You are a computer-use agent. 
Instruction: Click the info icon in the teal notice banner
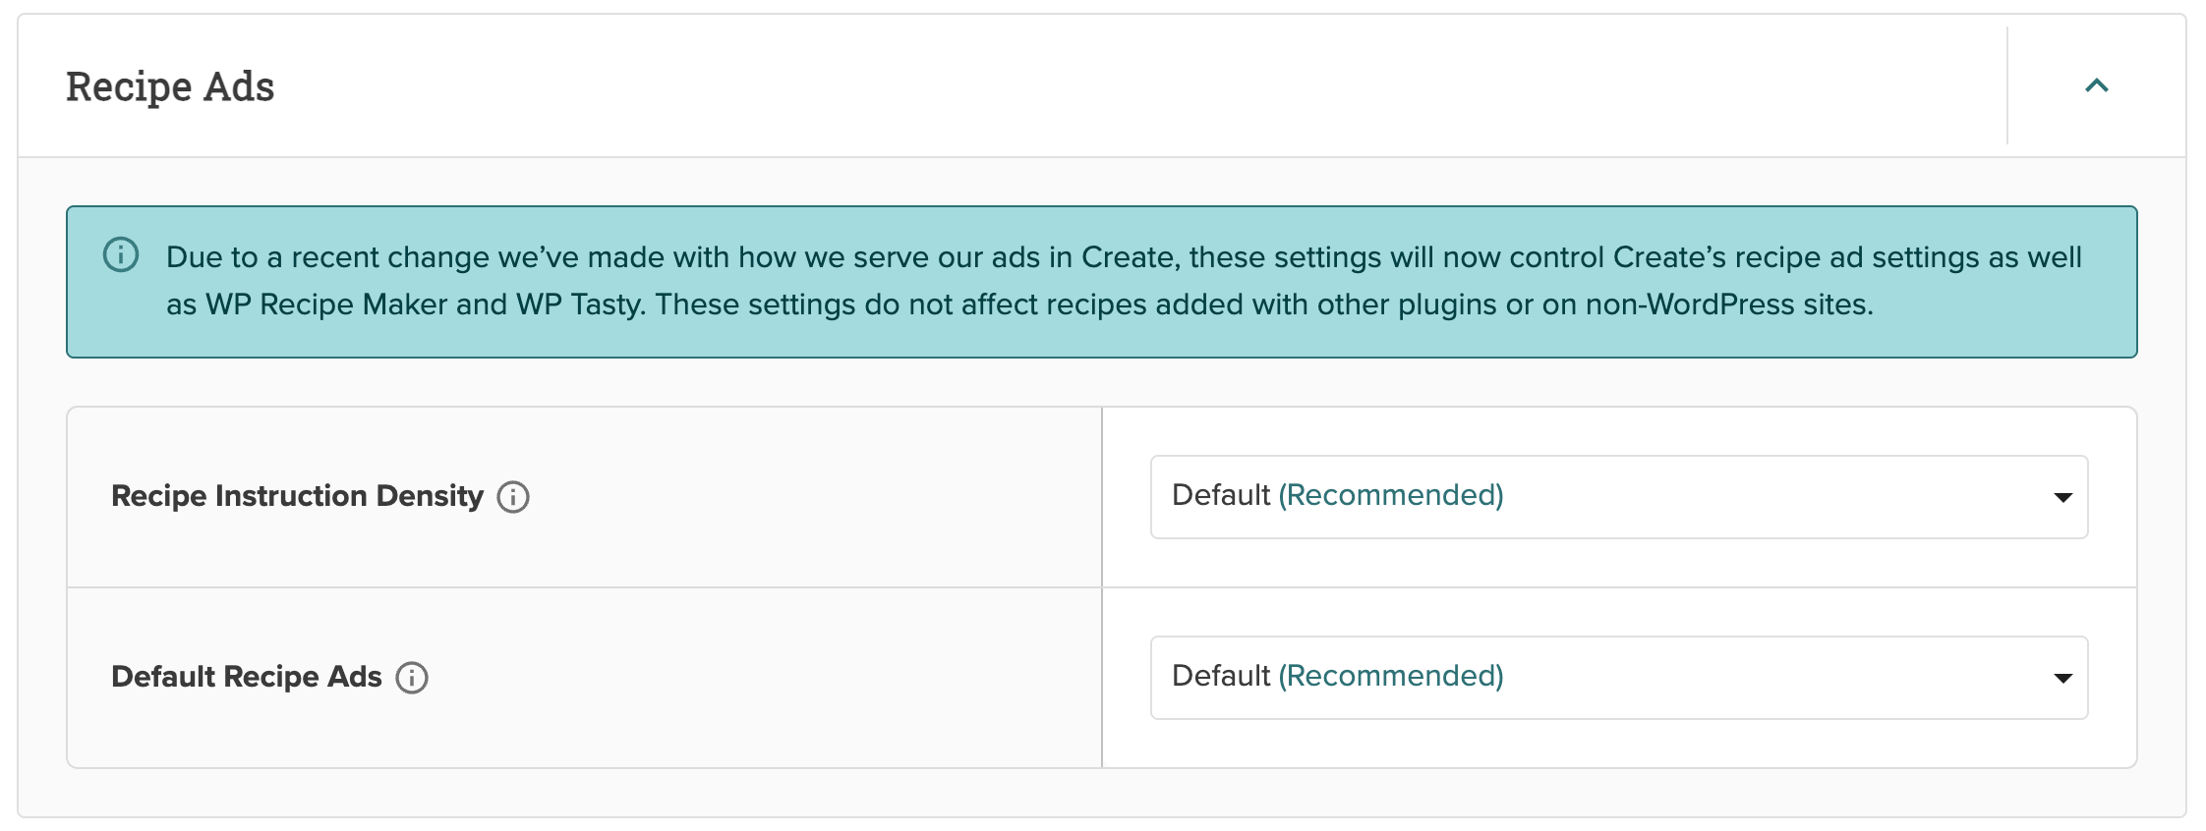[121, 255]
